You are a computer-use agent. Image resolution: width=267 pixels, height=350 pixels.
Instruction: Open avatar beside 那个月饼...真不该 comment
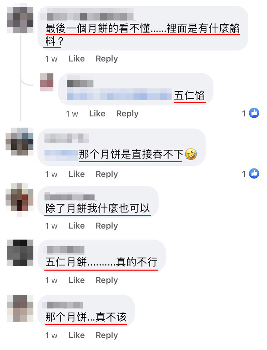tap(20, 308)
